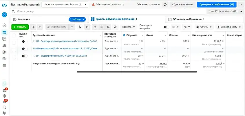Check the box for '1. ША | Видеокреативы (сайты и SEO)'
245x116 pixels.
click(x=14, y=56)
